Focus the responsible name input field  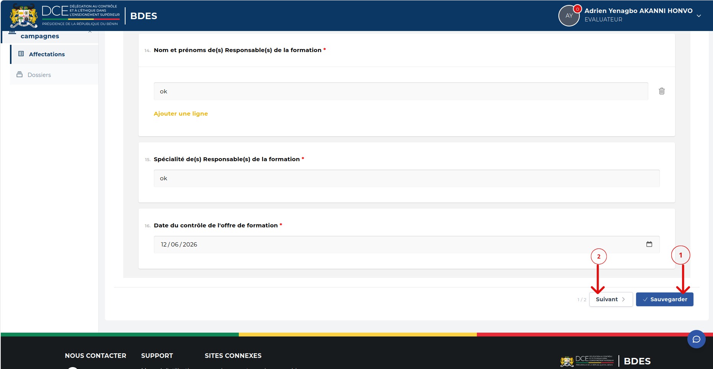(401, 91)
